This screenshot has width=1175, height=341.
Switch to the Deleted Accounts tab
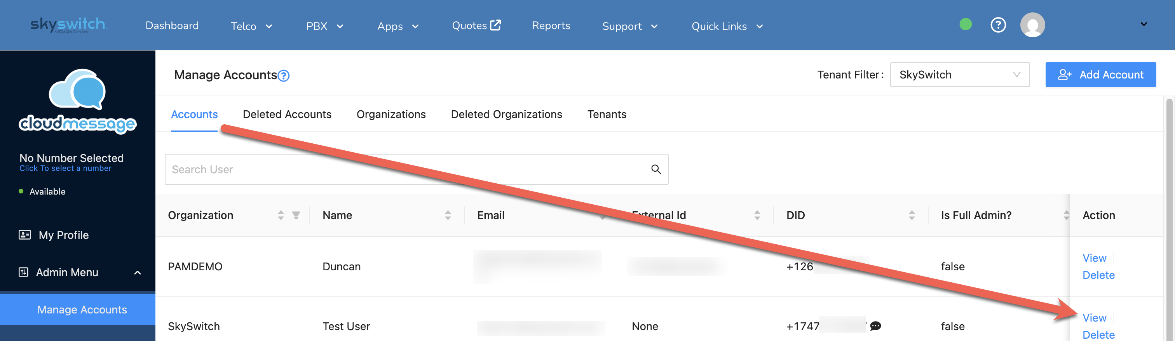287,115
